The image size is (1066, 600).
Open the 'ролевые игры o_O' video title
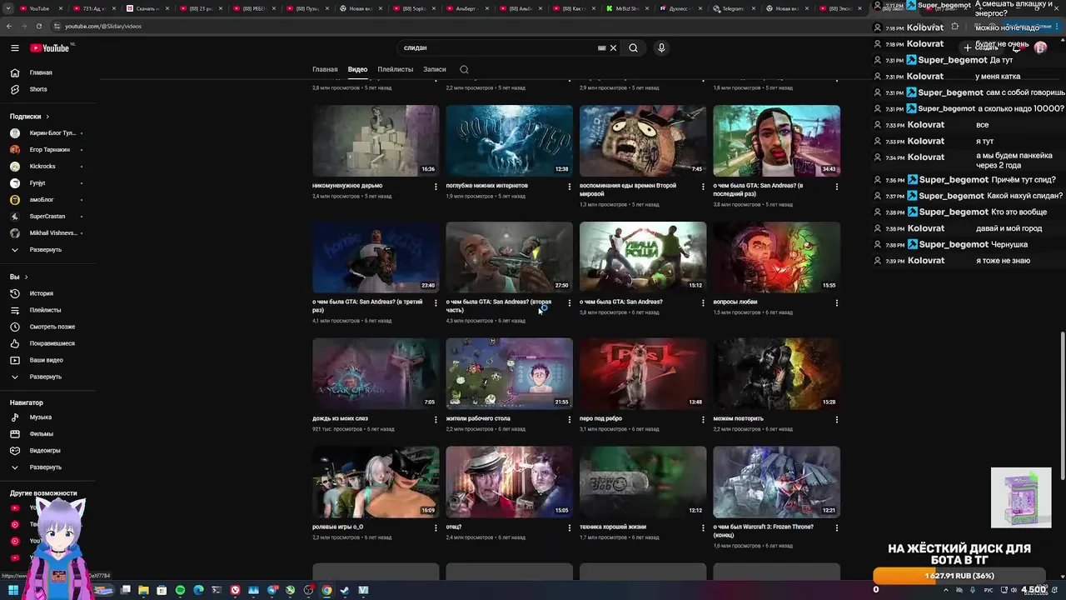point(337,527)
